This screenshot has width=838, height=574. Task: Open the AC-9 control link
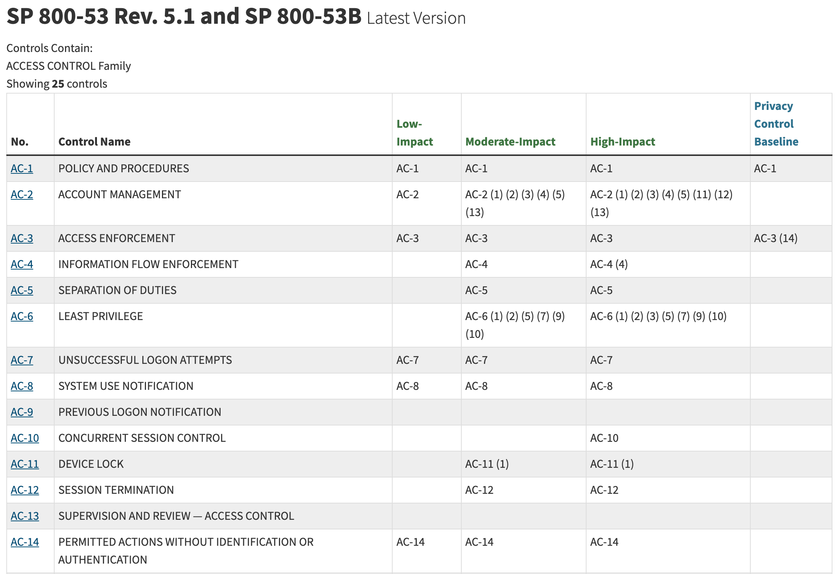click(x=22, y=412)
